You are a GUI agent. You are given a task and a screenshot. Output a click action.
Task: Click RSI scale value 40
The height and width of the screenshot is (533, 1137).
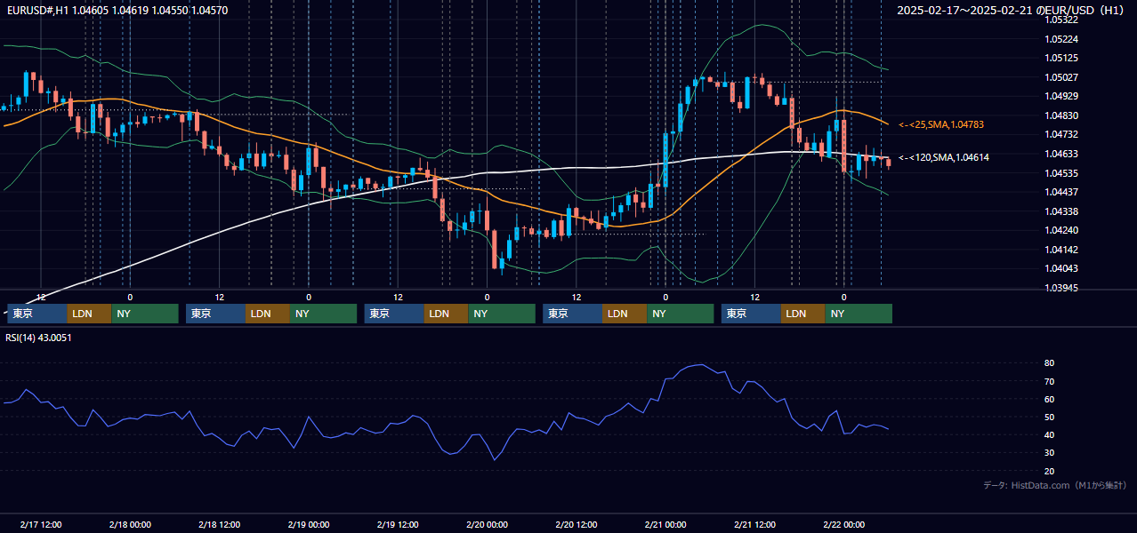coord(1049,434)
